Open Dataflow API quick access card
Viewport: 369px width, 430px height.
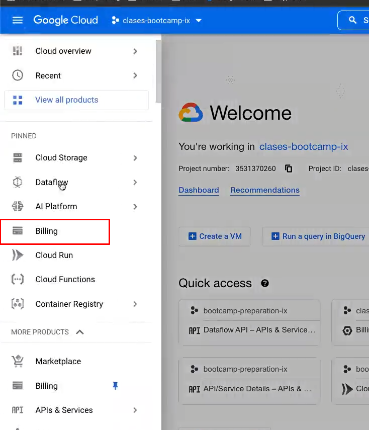click(249, 322)
